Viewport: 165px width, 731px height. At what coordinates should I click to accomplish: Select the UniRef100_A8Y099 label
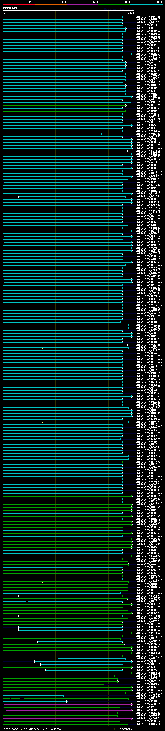click(x=148, y=396)
